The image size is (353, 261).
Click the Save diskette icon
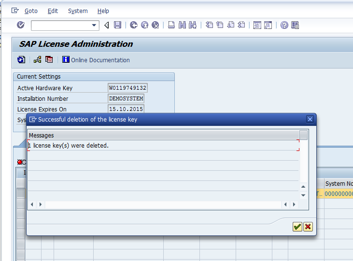click(117, 25)
